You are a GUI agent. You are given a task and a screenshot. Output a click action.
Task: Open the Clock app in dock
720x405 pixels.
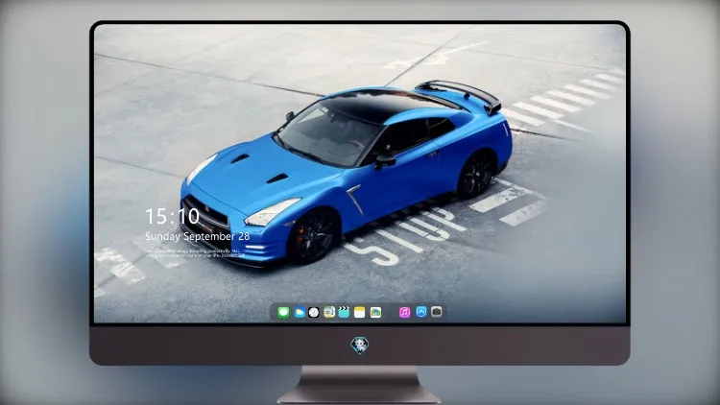pos(314,313)
